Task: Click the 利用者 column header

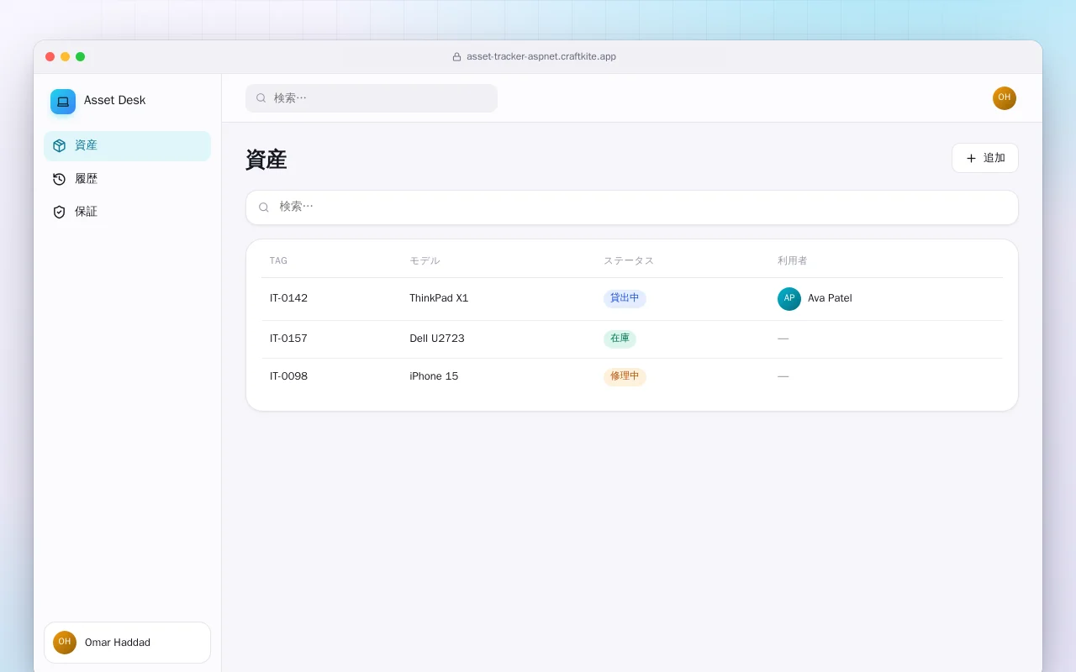Action: tap(793, 261)
